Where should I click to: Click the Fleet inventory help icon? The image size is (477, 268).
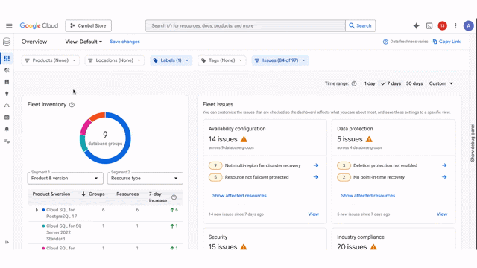pos(72,105)
